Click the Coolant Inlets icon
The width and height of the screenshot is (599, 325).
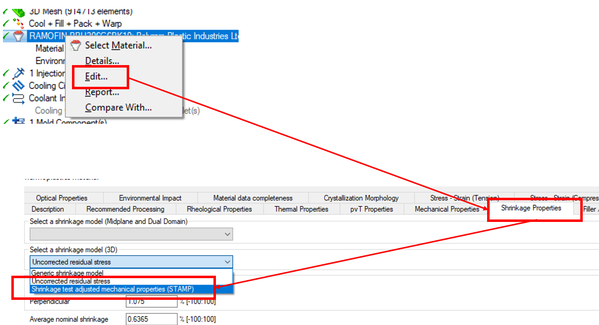click(18, 98)
